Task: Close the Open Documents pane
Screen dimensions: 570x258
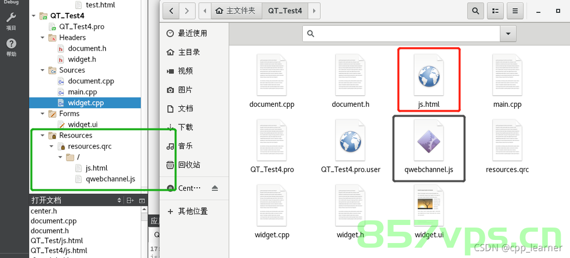Action: (142, 201)
